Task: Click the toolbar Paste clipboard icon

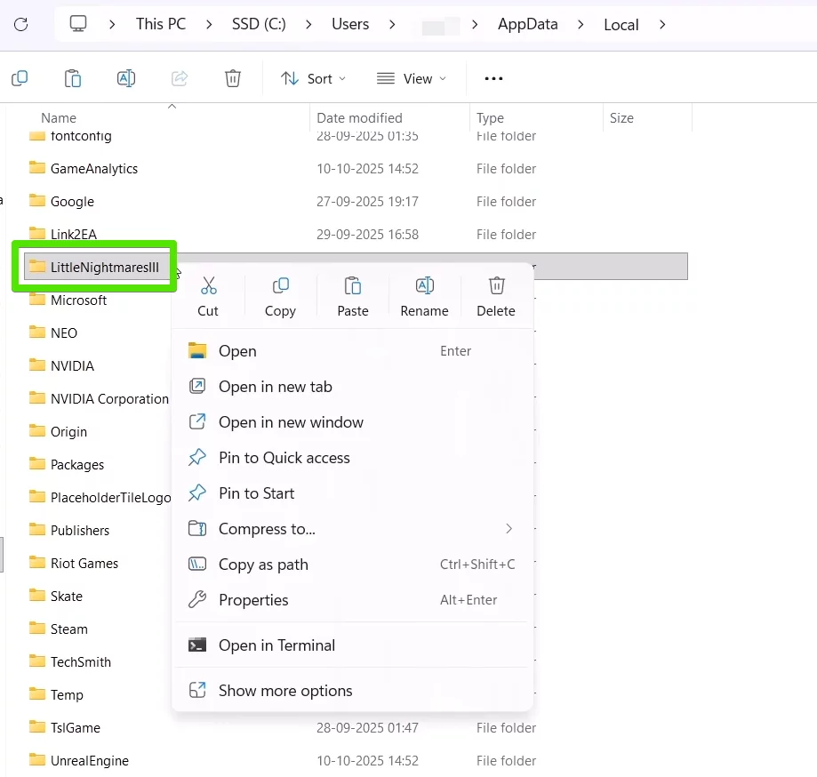Action: (x=73, y=78)
